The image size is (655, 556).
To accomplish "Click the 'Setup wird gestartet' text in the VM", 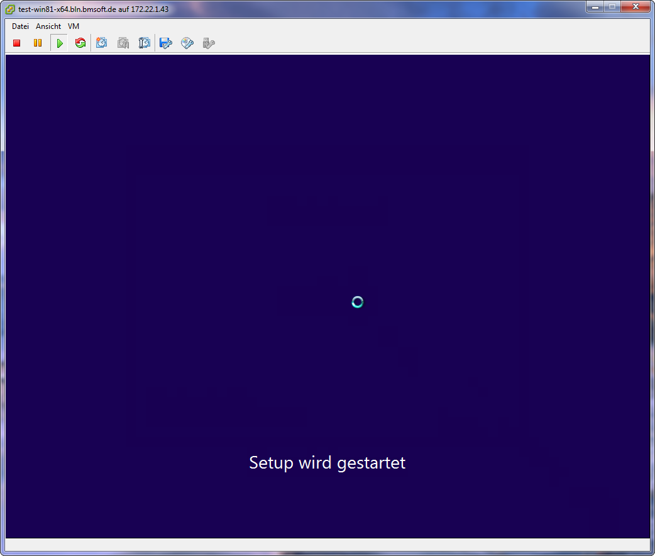I will [x=327, y=463].
